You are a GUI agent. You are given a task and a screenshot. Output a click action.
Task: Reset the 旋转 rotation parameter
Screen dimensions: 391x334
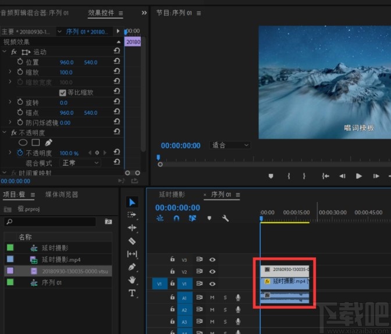pyautogui.click(x=117, y=101)
